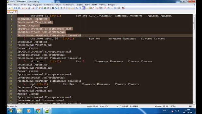Open the Правка menu

(16, 5)
